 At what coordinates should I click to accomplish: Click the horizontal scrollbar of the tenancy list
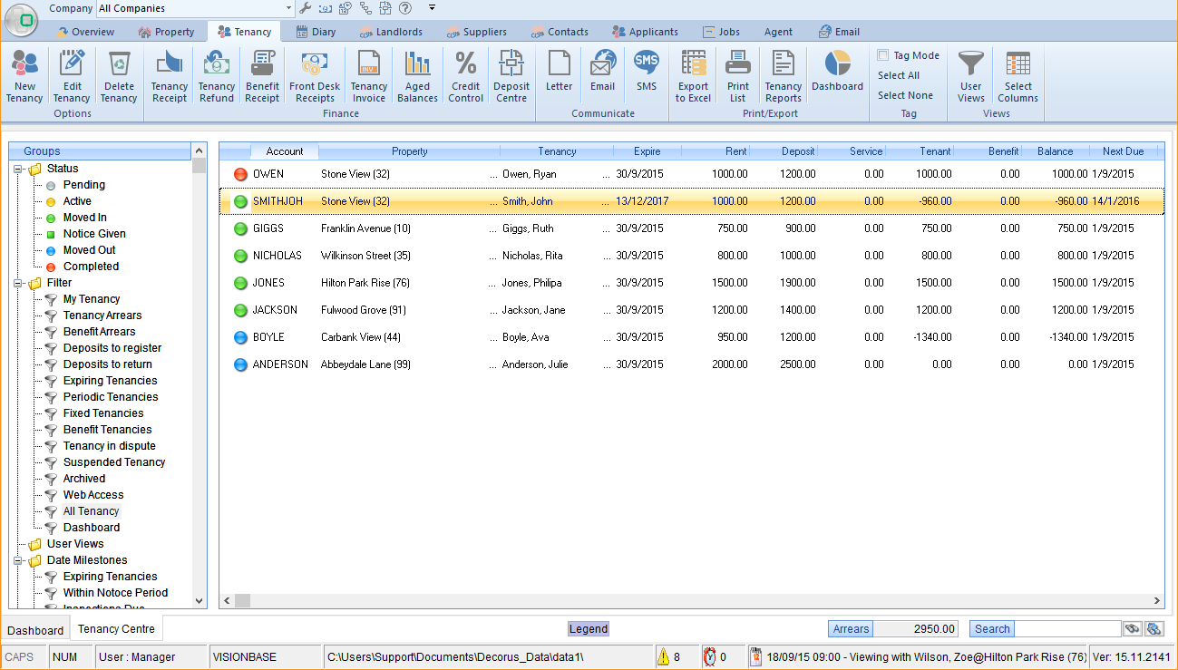point(691,600)
